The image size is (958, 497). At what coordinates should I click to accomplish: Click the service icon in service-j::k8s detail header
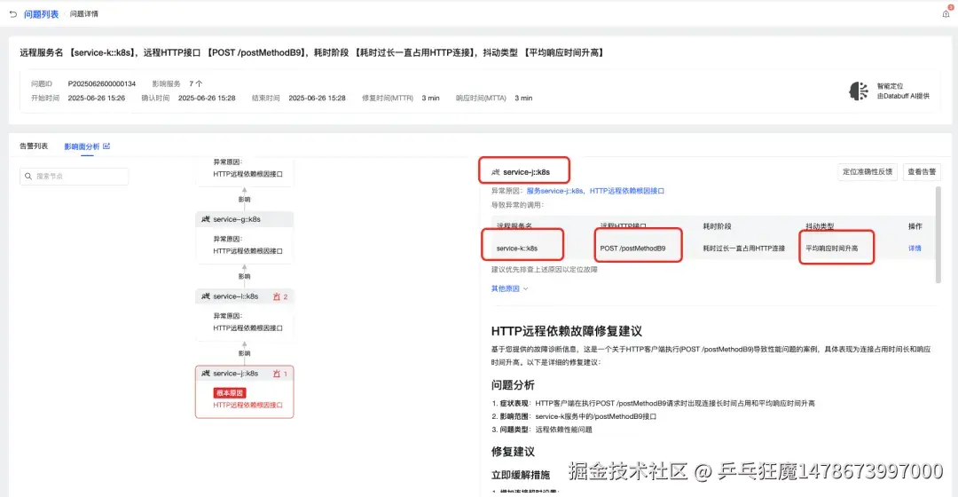(x=496, y=172)
